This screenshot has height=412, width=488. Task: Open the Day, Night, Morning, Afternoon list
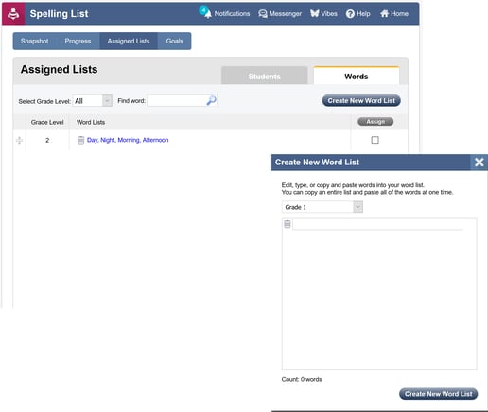pos(128,140)
